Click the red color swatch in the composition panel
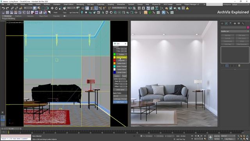The image size is (250, 141). (x=114, y=60)
